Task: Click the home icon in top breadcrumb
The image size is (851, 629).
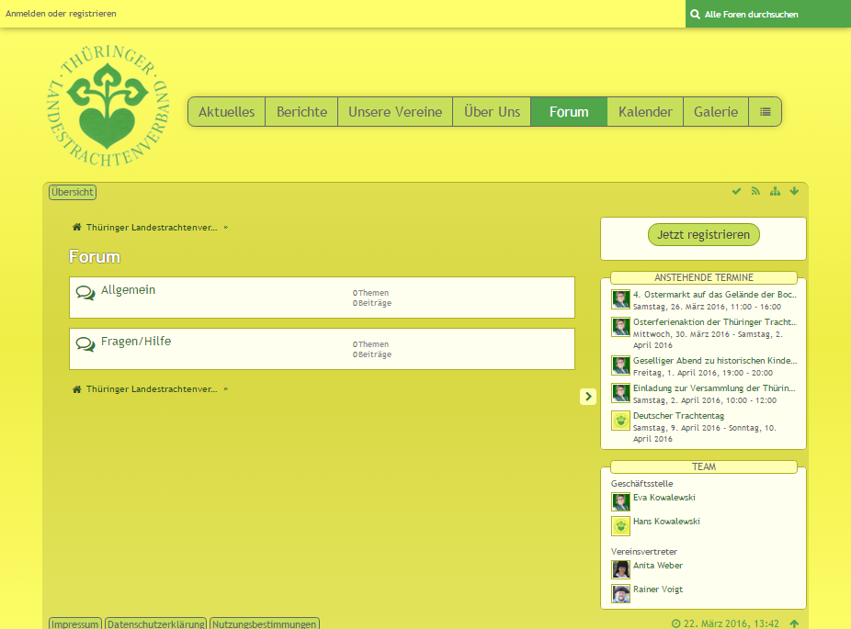Action: [x=77, y=227]
